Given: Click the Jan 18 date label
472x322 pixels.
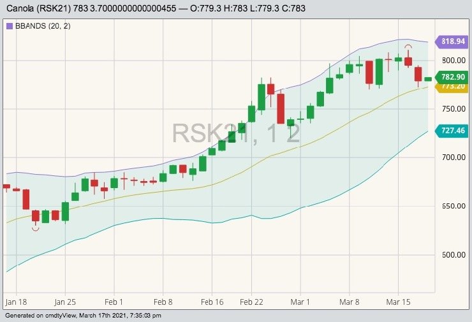Looking at the screenshot, I should [16, 302].
